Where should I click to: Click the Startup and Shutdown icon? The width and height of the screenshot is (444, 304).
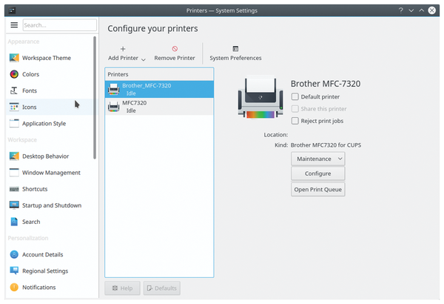coord(14,205)
